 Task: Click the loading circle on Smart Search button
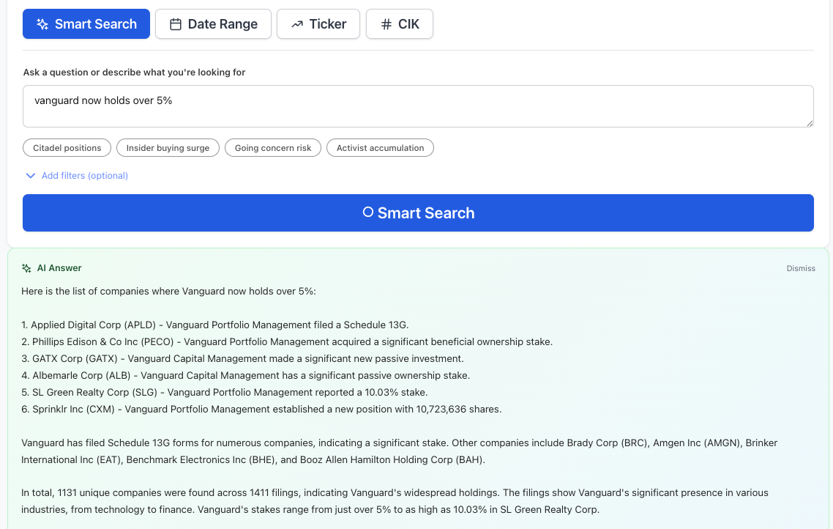367,212
